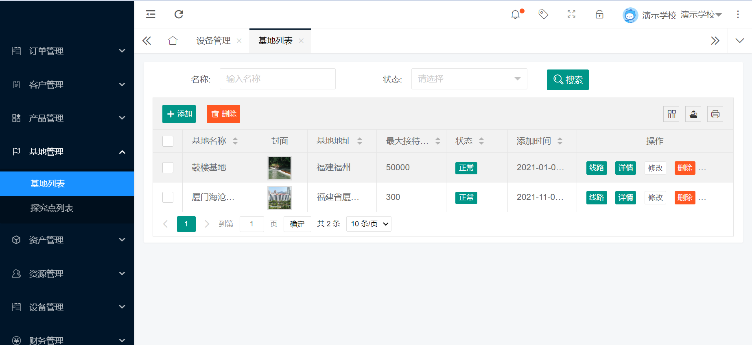Select 基地列表 in sidebar
Image resolution: width=752 pixels, height=345 pixels.
[x=67, y=184]
